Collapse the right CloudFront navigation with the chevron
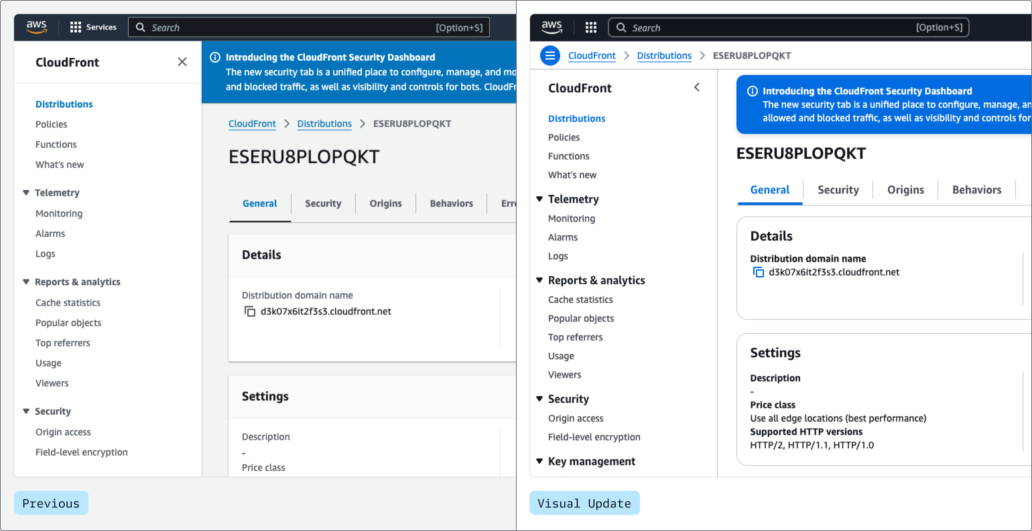1032x531 pixels. click(x=697, y=87)
